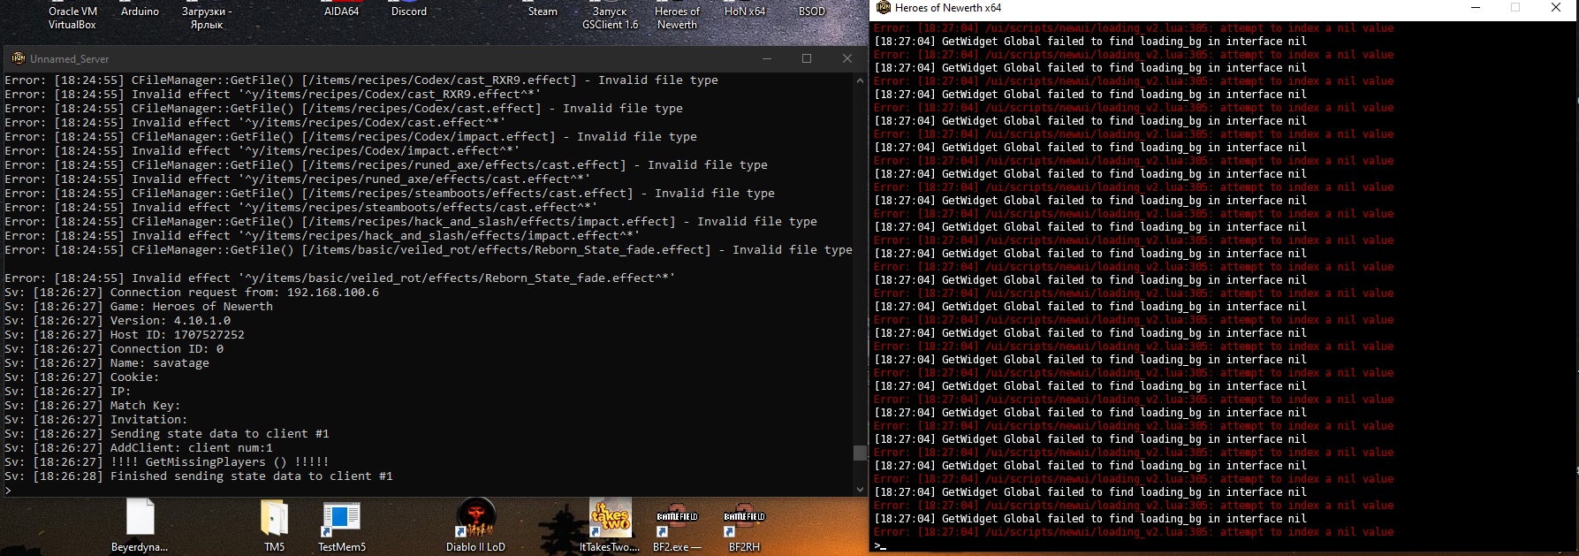
Task: Click the Unnamed_Server scrollbar thumb
Action: click(x=860, y=453)
